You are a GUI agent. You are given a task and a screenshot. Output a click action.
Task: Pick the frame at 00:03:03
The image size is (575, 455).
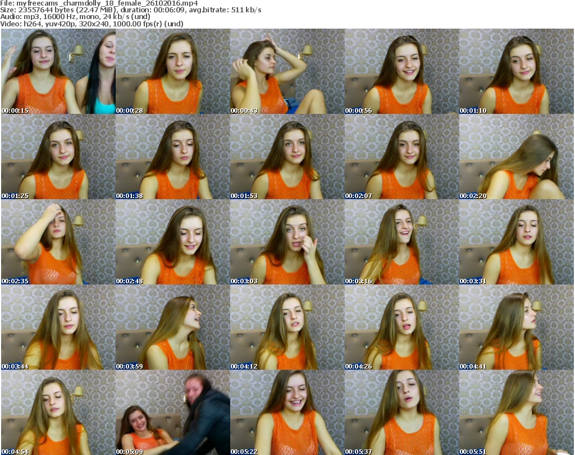[287, 242]
